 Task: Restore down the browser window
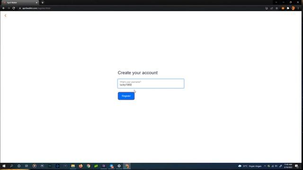(x=291, y=2)
